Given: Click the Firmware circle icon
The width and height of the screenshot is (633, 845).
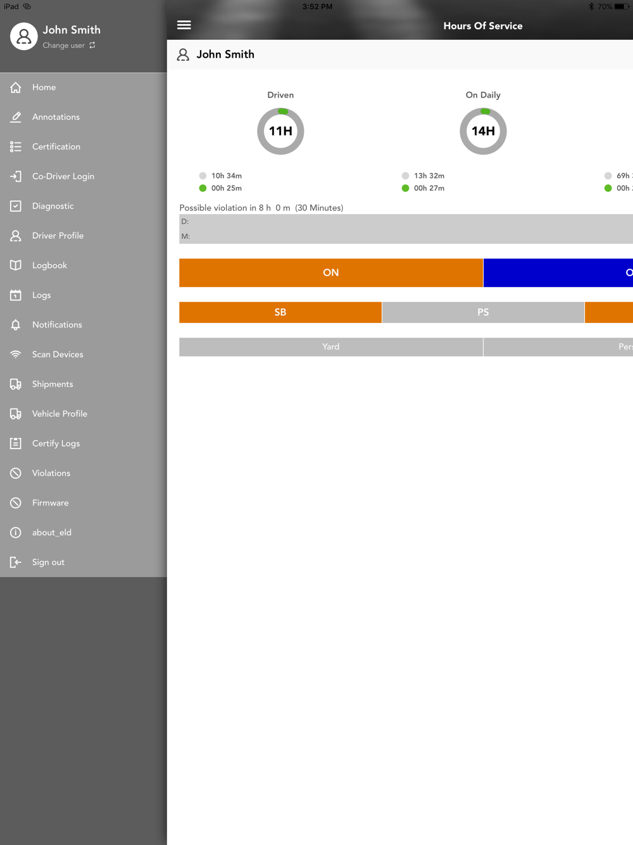Looking at the screenshot, I should (16, 503).
